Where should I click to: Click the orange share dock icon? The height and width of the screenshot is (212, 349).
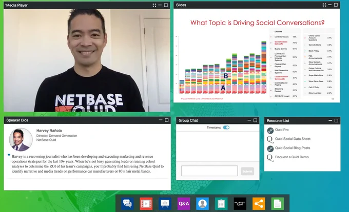click(259, 203)
